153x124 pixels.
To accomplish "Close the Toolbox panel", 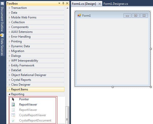I will [x=67, y=4].
